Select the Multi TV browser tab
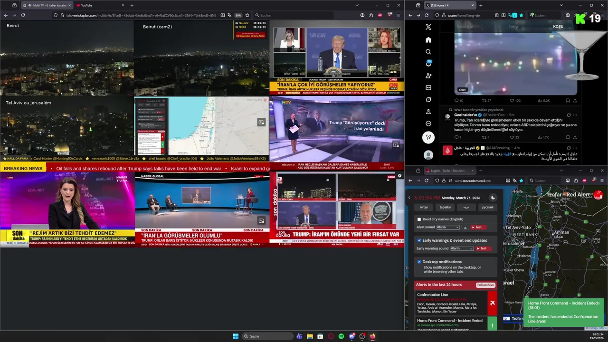This screenshot has height=342, width=608. pyautogui.click(x=47, y=5)
